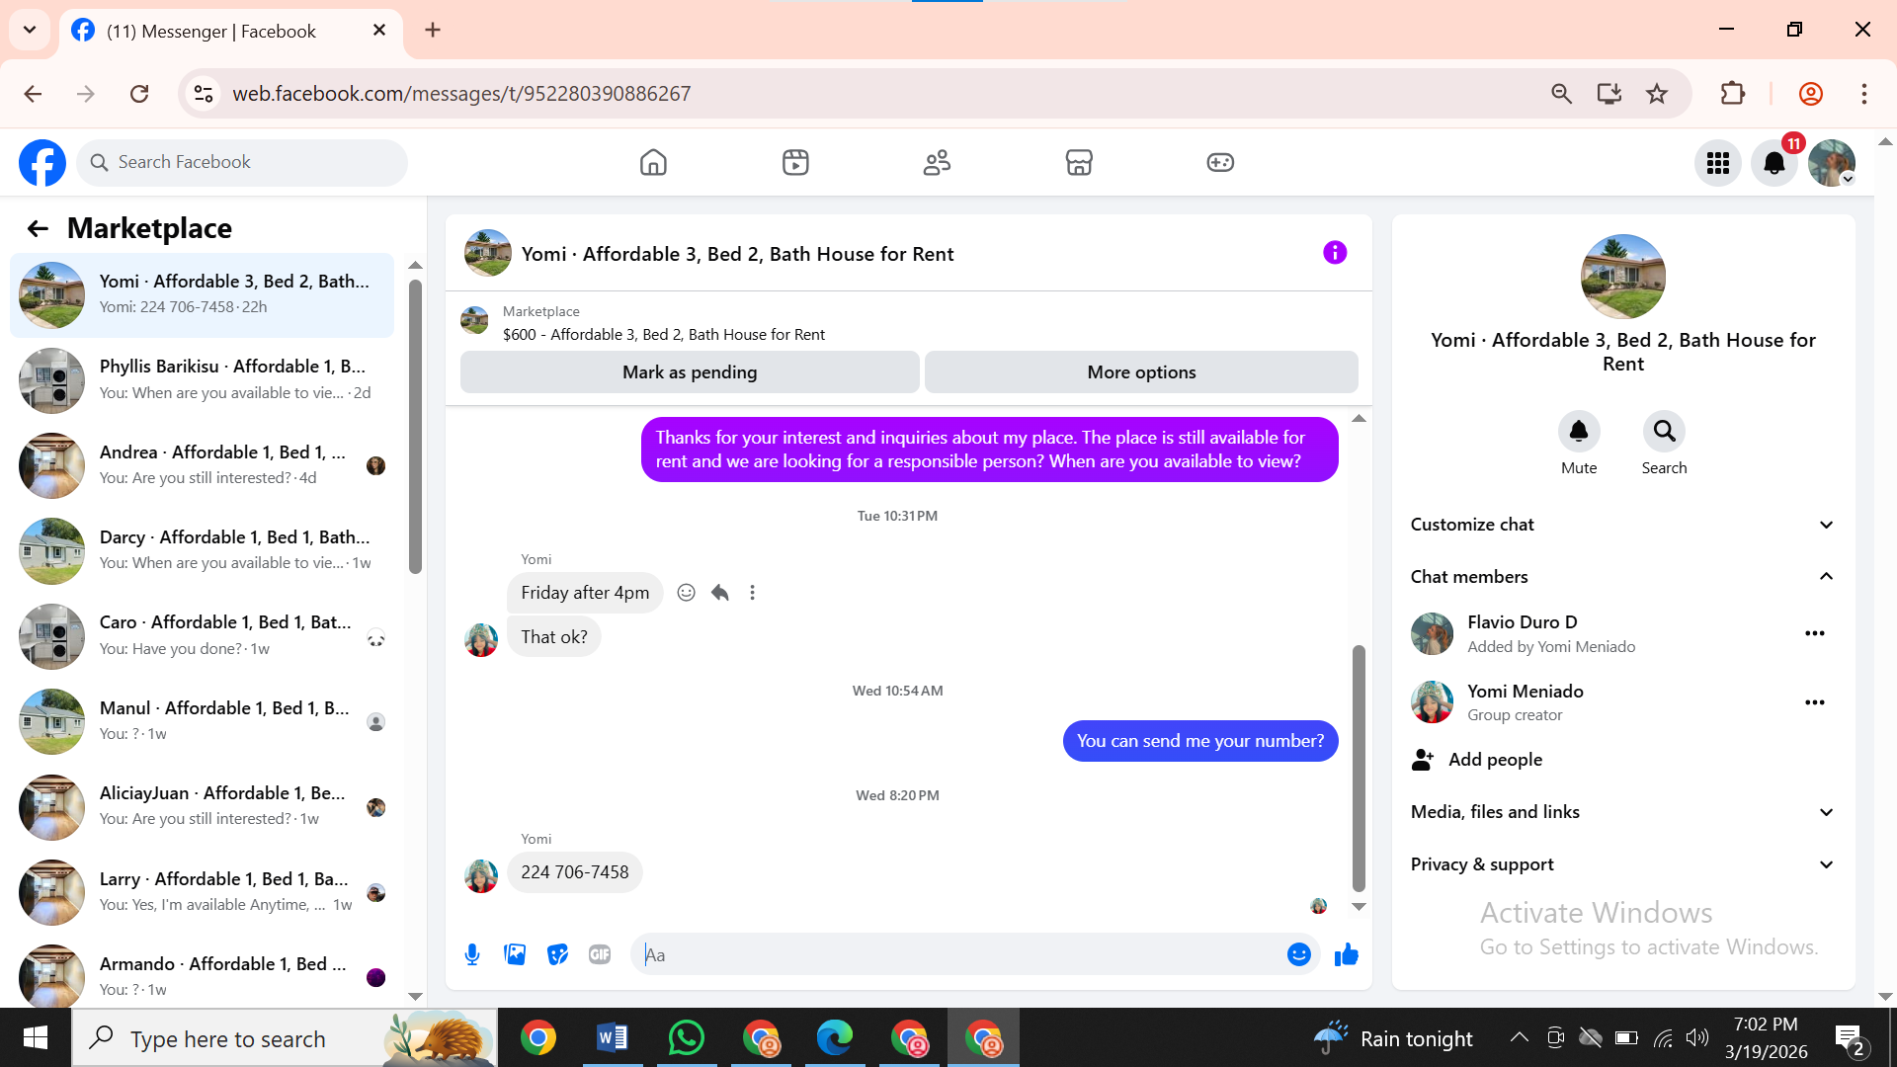
Task: Open the sticker picker icon
Action: [x=557, y=954]
